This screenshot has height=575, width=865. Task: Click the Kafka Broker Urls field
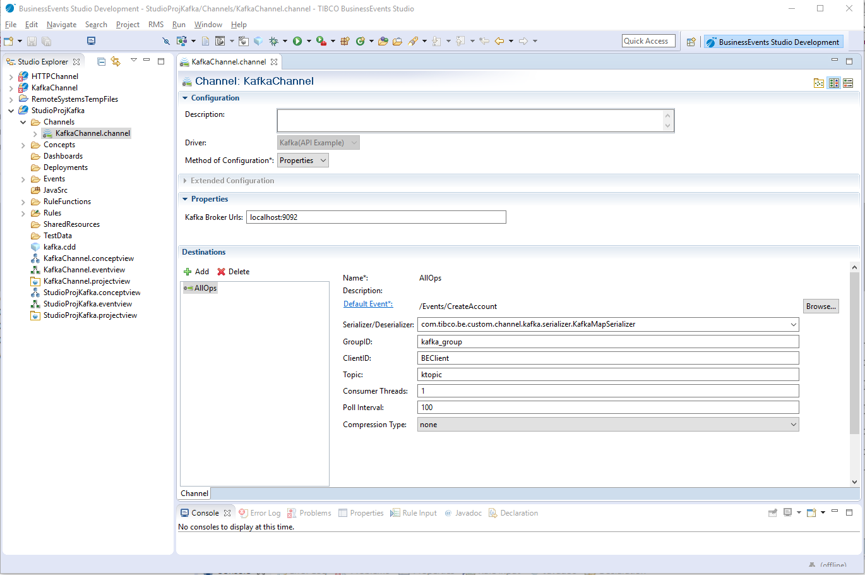[x=376, y=217]
